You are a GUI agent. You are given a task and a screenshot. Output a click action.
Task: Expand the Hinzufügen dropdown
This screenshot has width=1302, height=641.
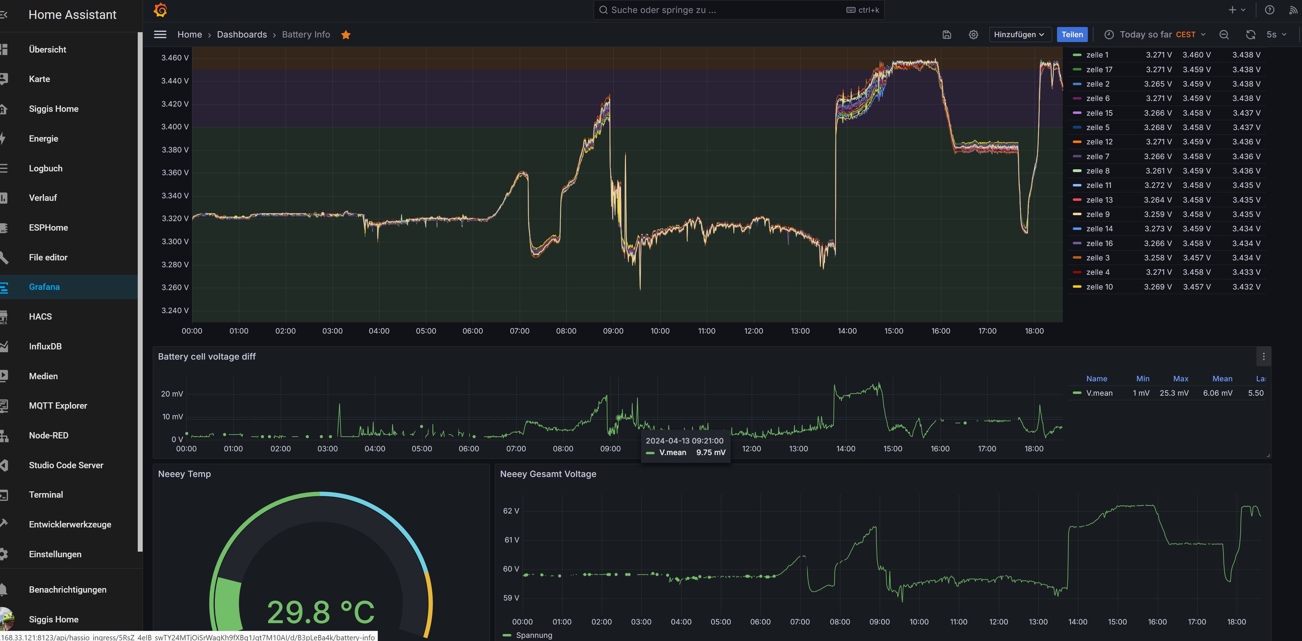click(x=1020, y=34)
